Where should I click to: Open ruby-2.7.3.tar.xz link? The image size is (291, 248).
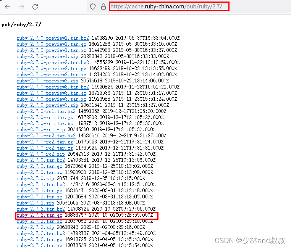coord(39,246)
